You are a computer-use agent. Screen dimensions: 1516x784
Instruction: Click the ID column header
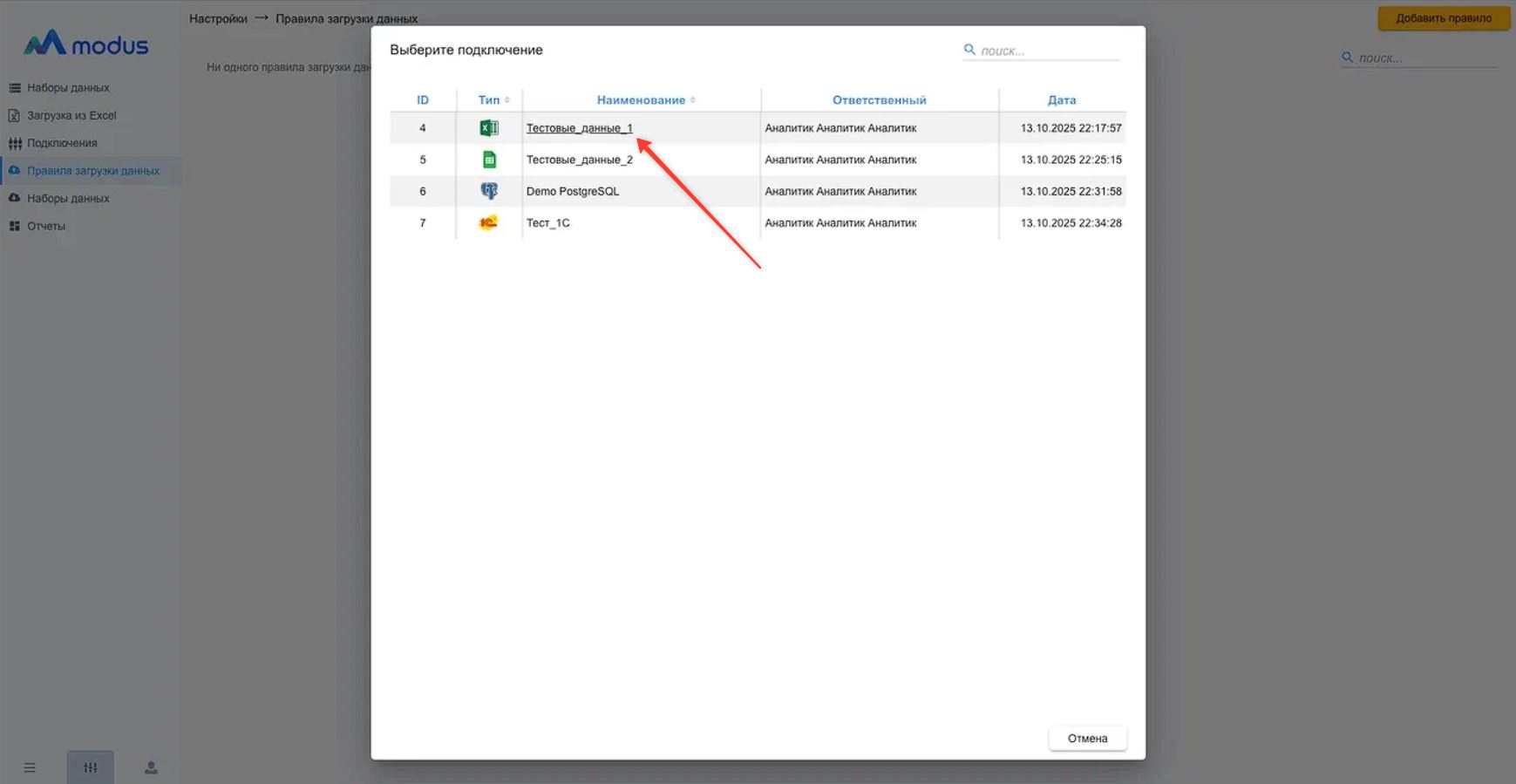(423, 100)
